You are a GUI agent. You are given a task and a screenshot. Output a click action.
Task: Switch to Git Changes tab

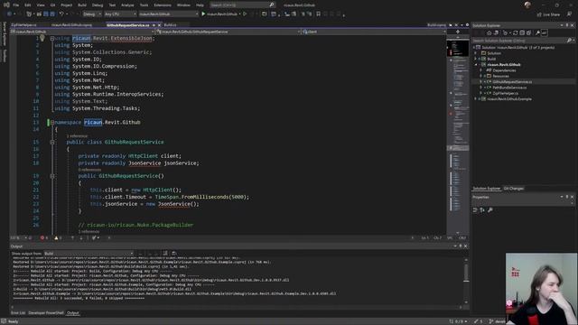[514, 189]
